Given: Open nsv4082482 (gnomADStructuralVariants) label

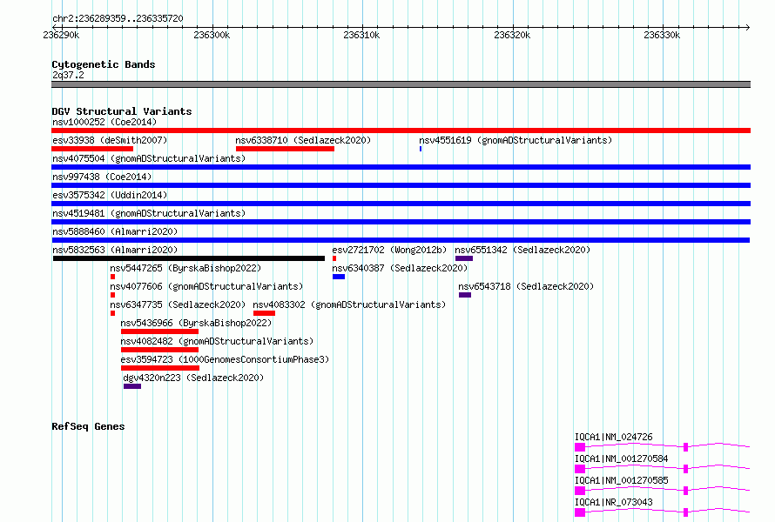Looking at the screenshot, I should pyautogui.click(x=217, y=341).
